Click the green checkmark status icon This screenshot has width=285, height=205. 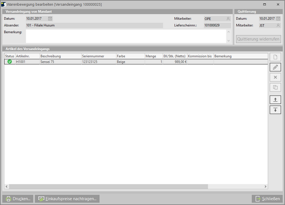tap(9, 62)
